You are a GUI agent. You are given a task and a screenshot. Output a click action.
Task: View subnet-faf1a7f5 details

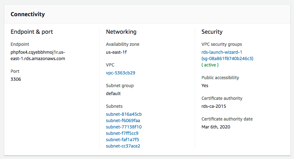pyautogui.click(x=122, y=140)
